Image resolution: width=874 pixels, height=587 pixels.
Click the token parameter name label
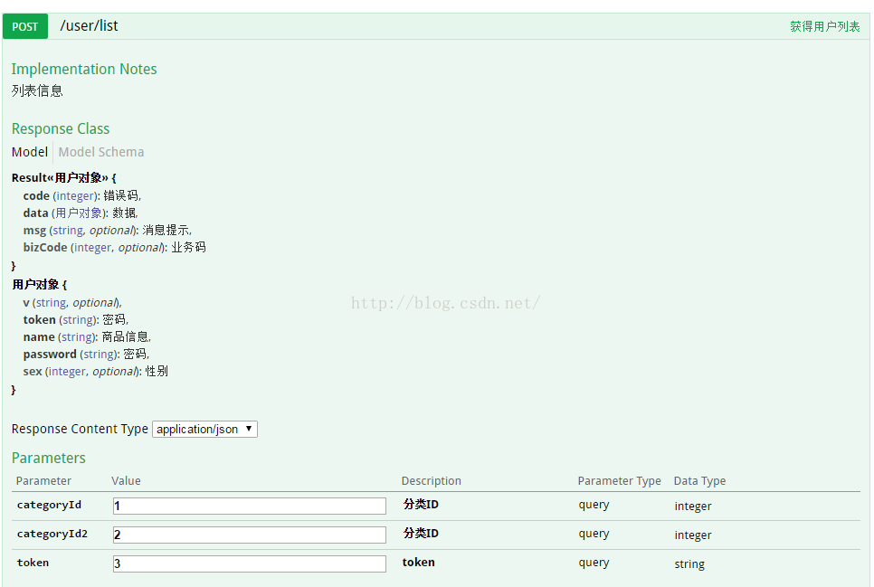[33, 563]
